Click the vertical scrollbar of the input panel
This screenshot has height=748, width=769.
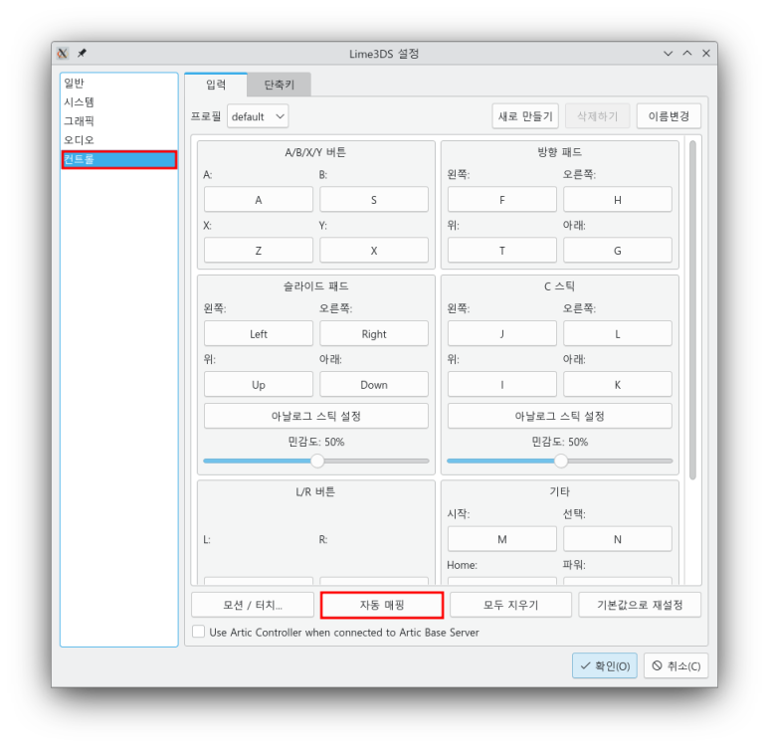pyautogui.click(x=692, y=310)
